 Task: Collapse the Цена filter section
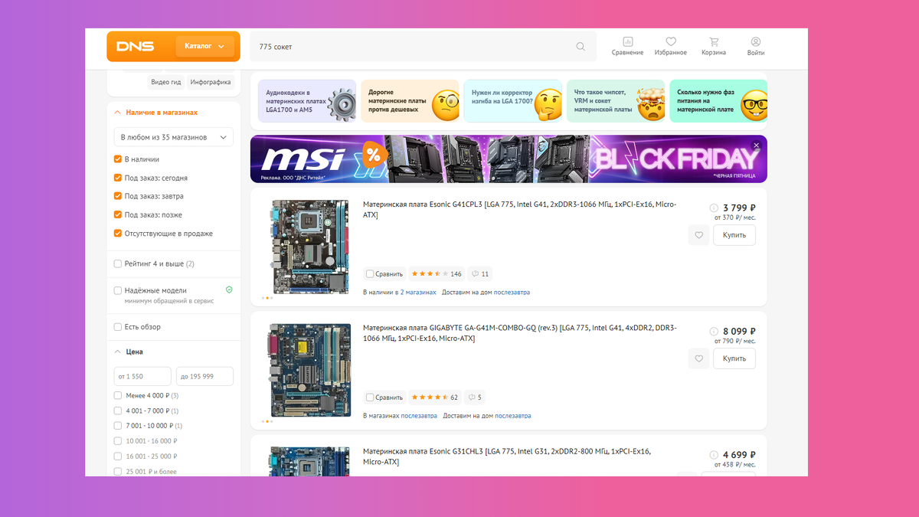pyautogui.click(x=129, y=352)
